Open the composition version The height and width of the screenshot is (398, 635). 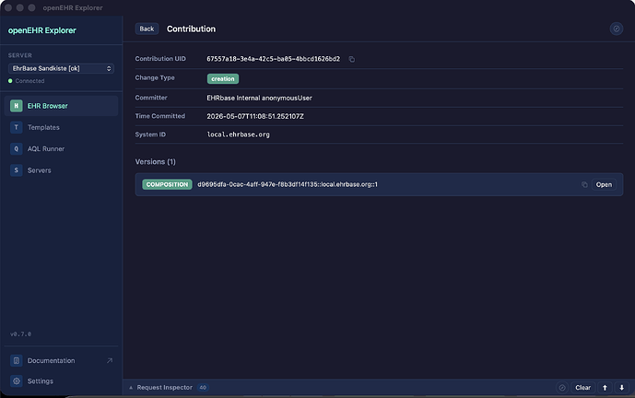point(604,184)
